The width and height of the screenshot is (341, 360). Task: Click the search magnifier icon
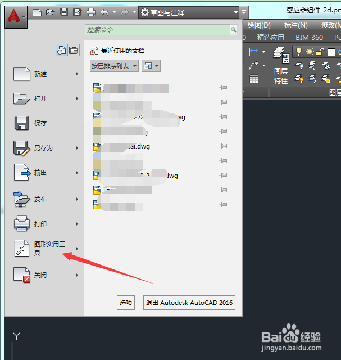coord(234,30)
